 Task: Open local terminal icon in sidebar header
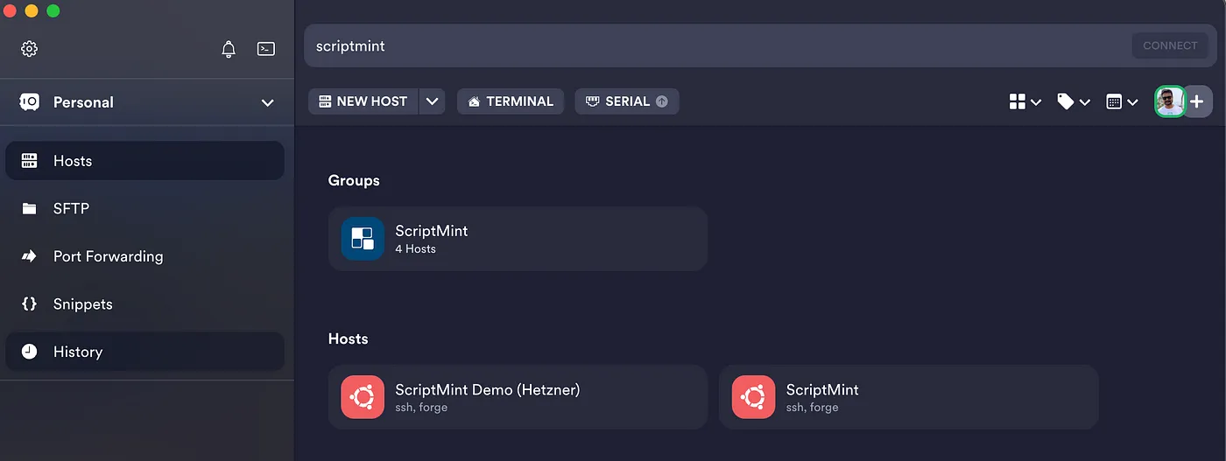pyautogui.click(x=266, y=49)
